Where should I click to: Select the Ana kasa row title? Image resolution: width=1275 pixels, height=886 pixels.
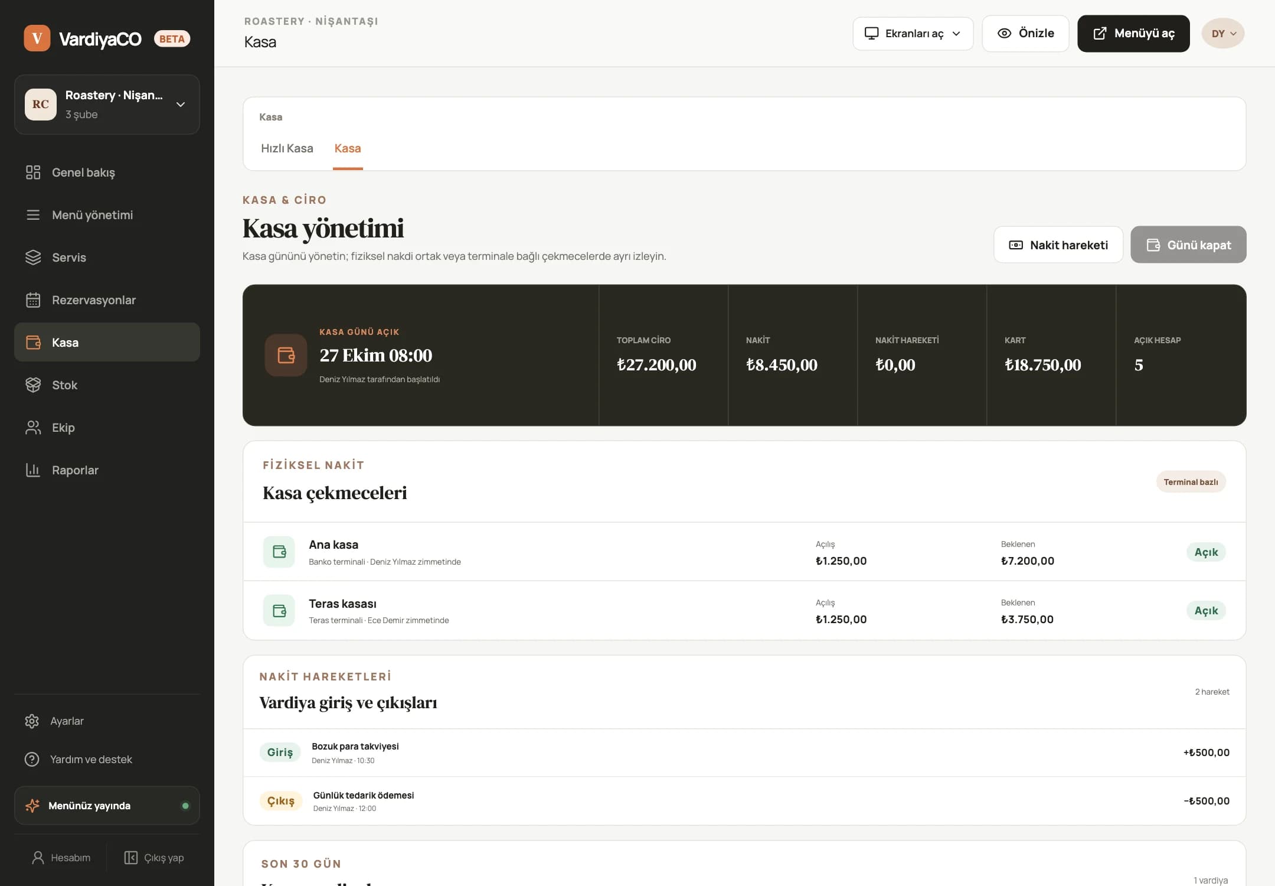click(x=334, y=545)
